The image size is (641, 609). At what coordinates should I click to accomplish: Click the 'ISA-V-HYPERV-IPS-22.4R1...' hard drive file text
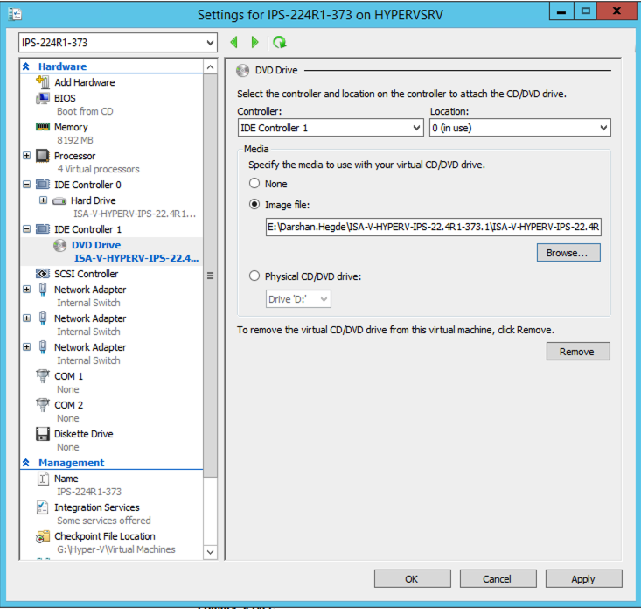pyautogui.click(x=135, y=213)
